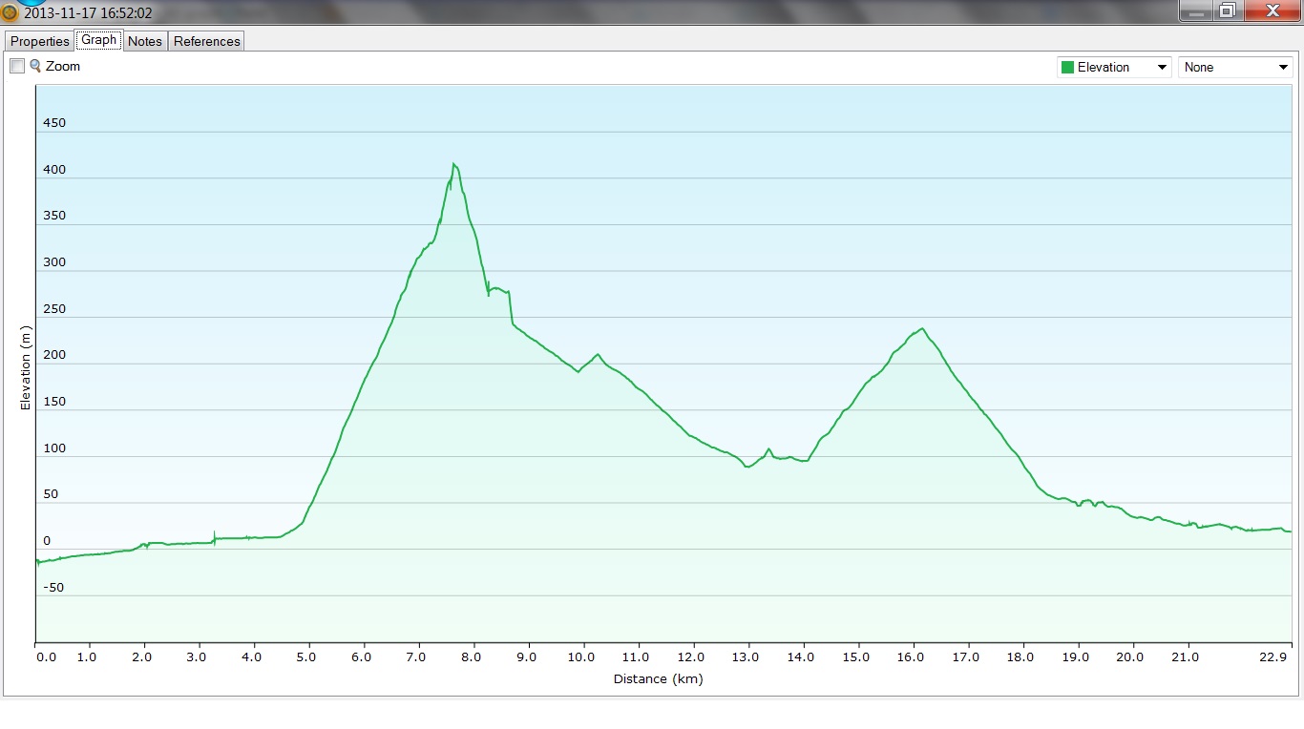Click the Distance (km) axis title

pos(658,679)
